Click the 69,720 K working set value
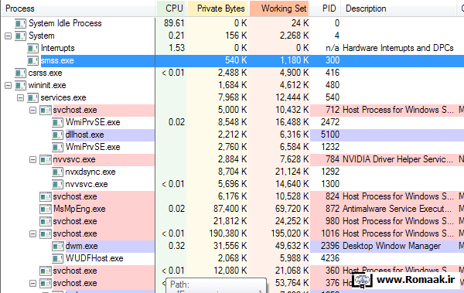The image size is (464, 293). (292, 209)
